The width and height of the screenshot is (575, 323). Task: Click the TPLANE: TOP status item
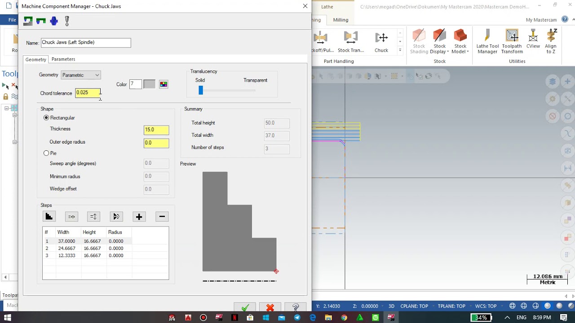[451, 306]
